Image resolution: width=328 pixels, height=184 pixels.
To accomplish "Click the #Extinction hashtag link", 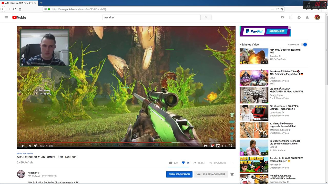I will click(28, 154).
